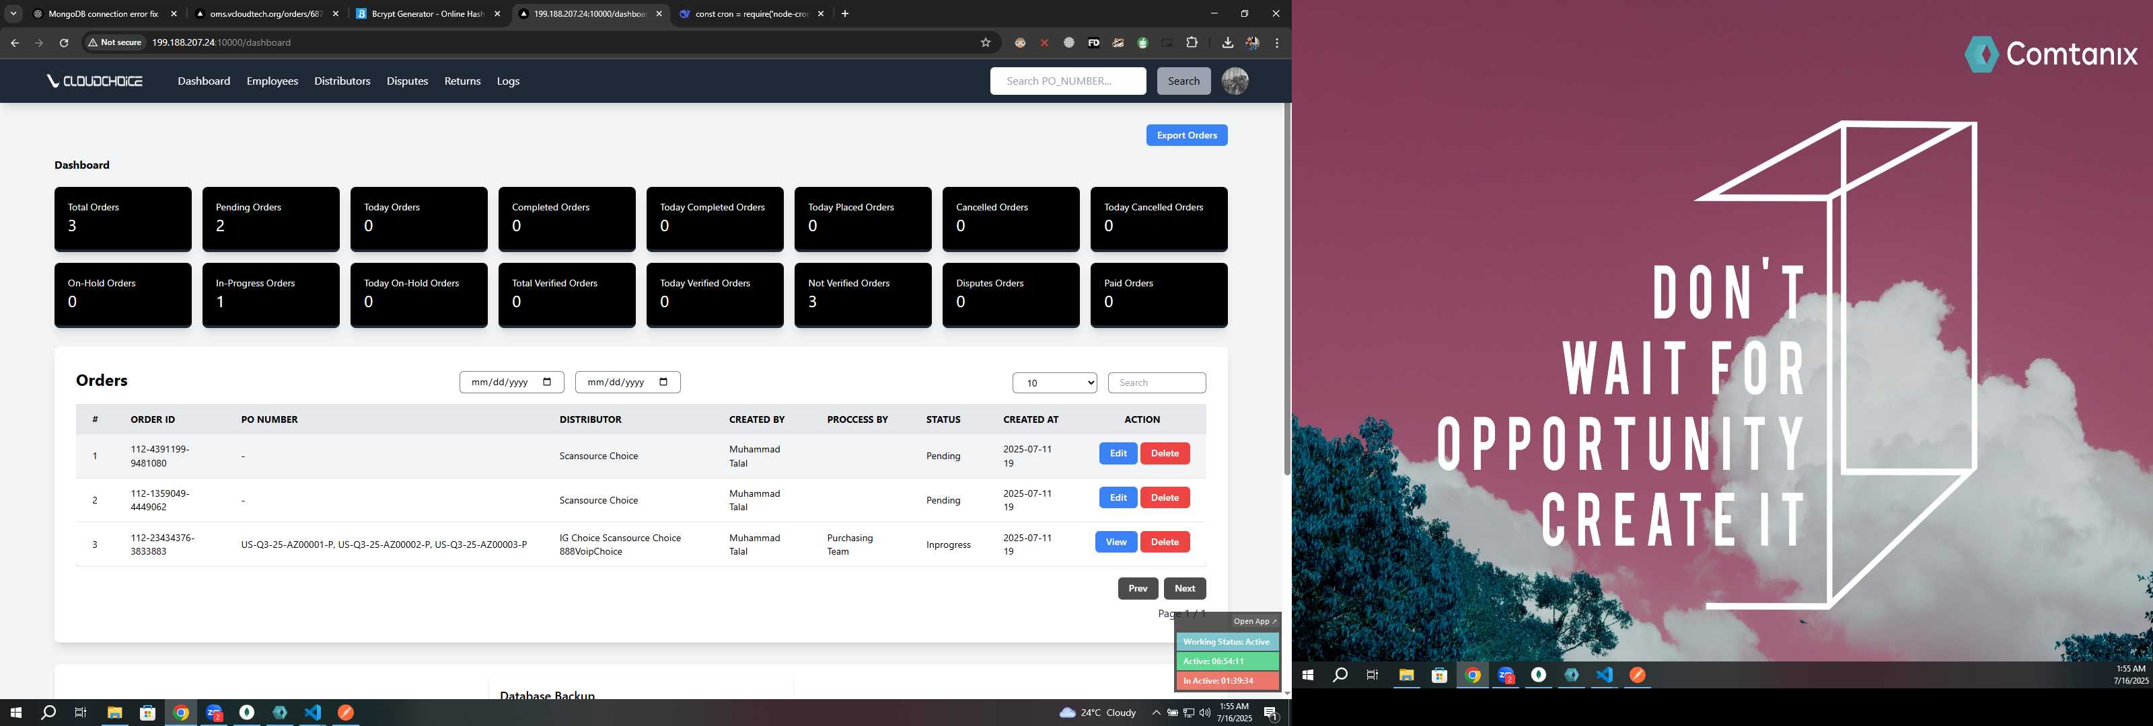Click the PO NUMBER column header
The image size is (2153, 726).
pos(269,419)
